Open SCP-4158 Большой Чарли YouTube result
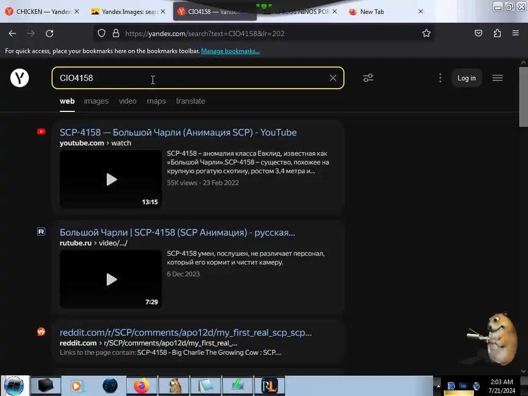This screenshot has width=528, height=396. [x=178, y=133]
